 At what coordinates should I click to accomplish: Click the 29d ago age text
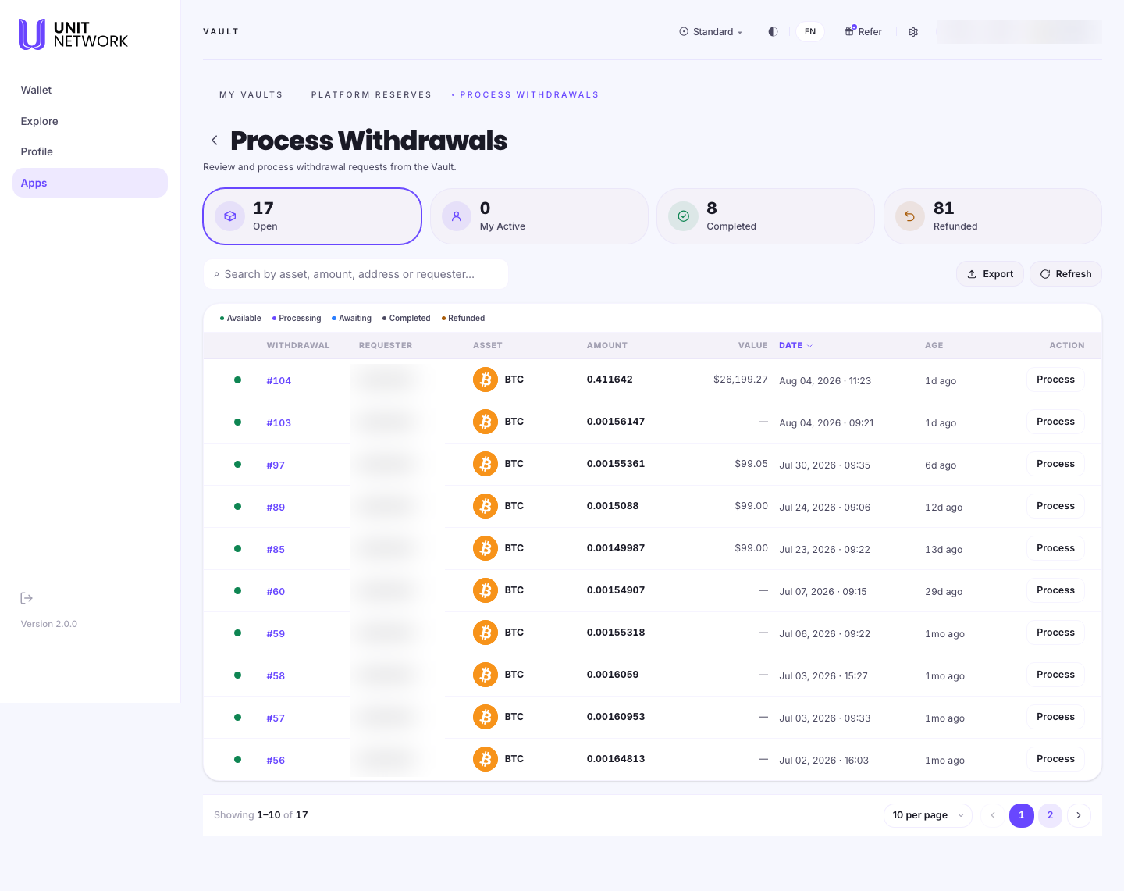click(944, 592)
